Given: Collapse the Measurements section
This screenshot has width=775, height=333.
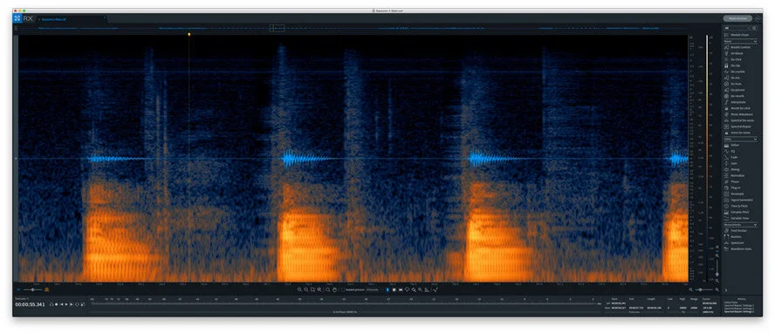Looking at the screenshot, I should (755, 224).
